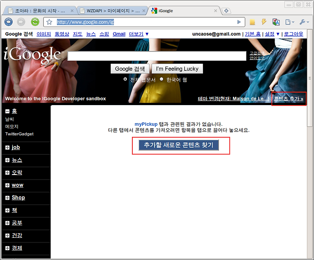Open the 고급검색 link
Viewport: 314px width, 260px height.
(257, 53)
